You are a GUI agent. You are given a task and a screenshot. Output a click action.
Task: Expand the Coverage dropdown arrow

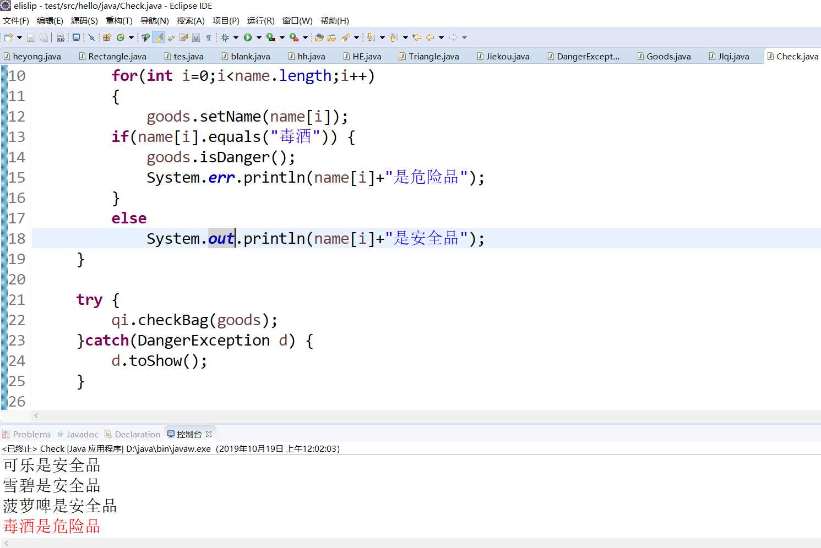coord(282,37)
